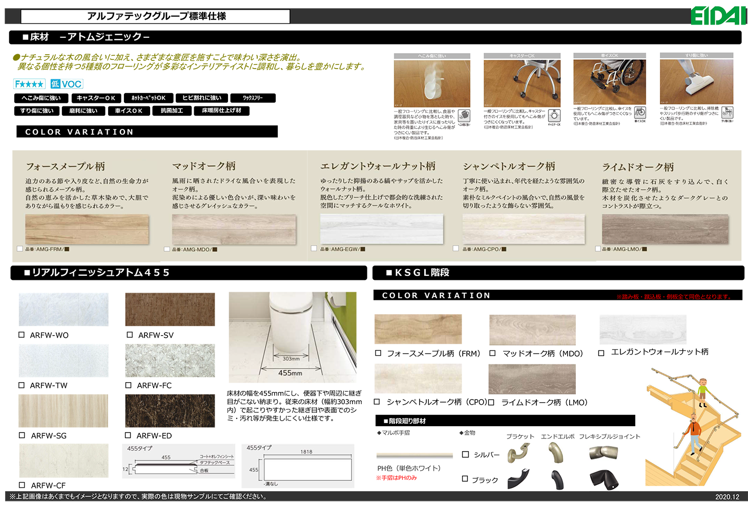Screen dimensions: 748x527
Task: Click the キャスターOK feature label
Action: [96, 98]
